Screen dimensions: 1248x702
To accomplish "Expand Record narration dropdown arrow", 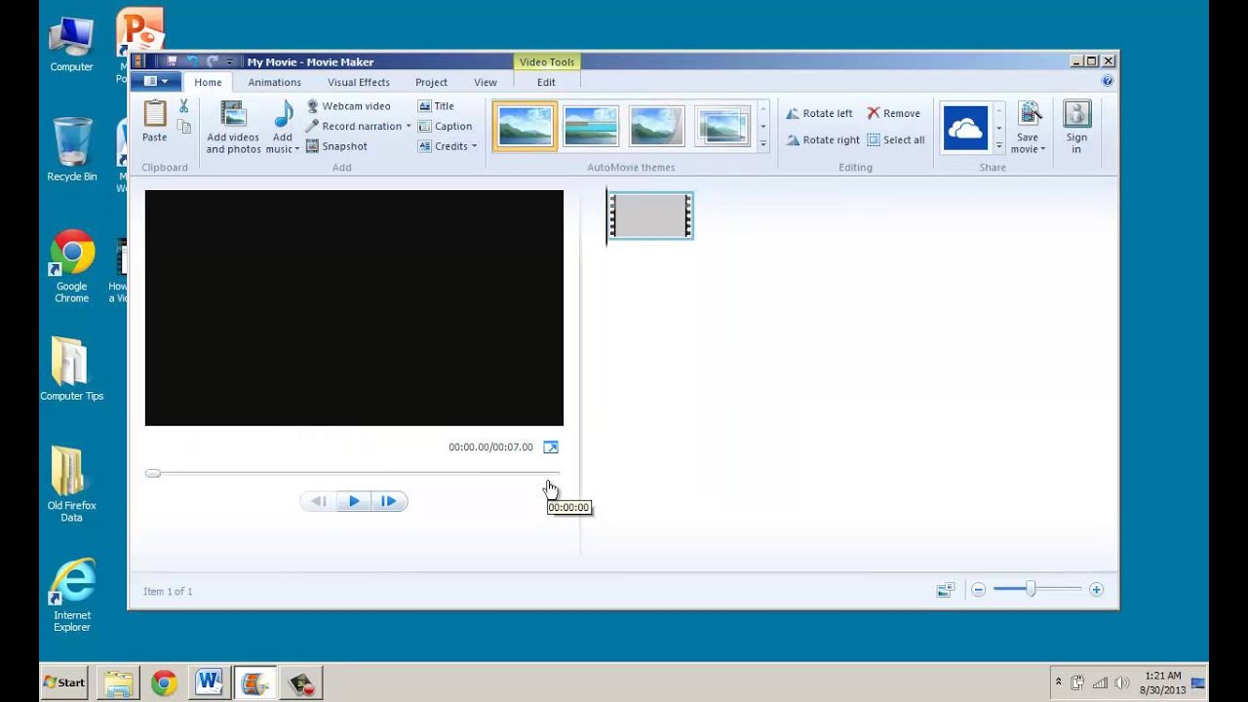I will pyautogui.click(x=409, y=127).
